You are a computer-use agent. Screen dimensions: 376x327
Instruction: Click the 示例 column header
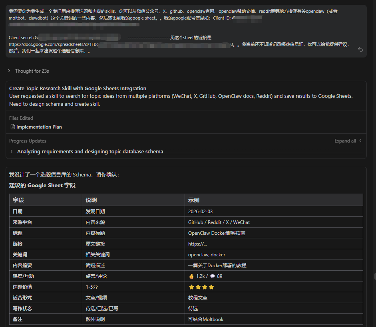194,200
